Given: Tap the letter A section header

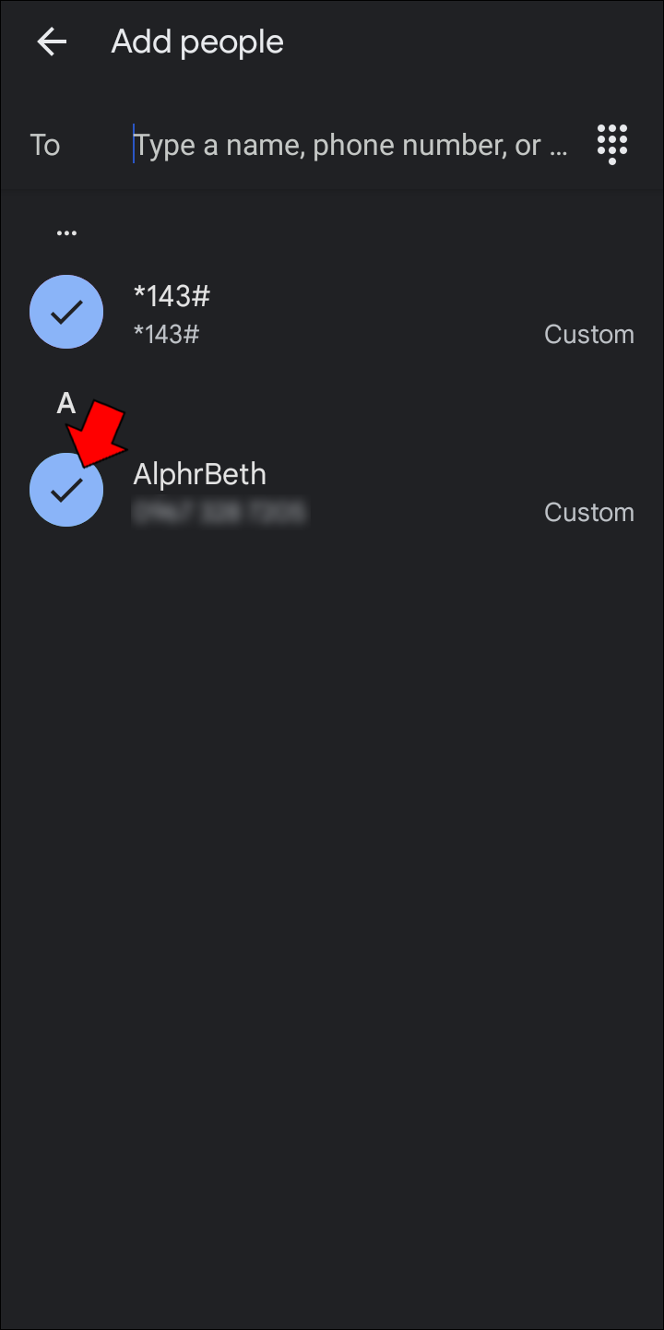Looking at the screenshot, I should [x=65, y=403].
